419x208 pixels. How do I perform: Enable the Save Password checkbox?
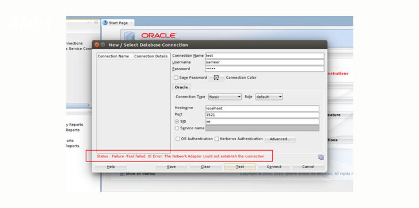[x=176, y=78]
